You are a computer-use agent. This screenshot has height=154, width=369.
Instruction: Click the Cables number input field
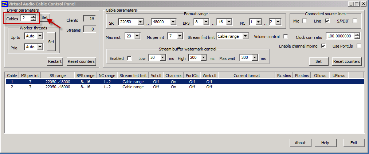[x=26, y=18]
